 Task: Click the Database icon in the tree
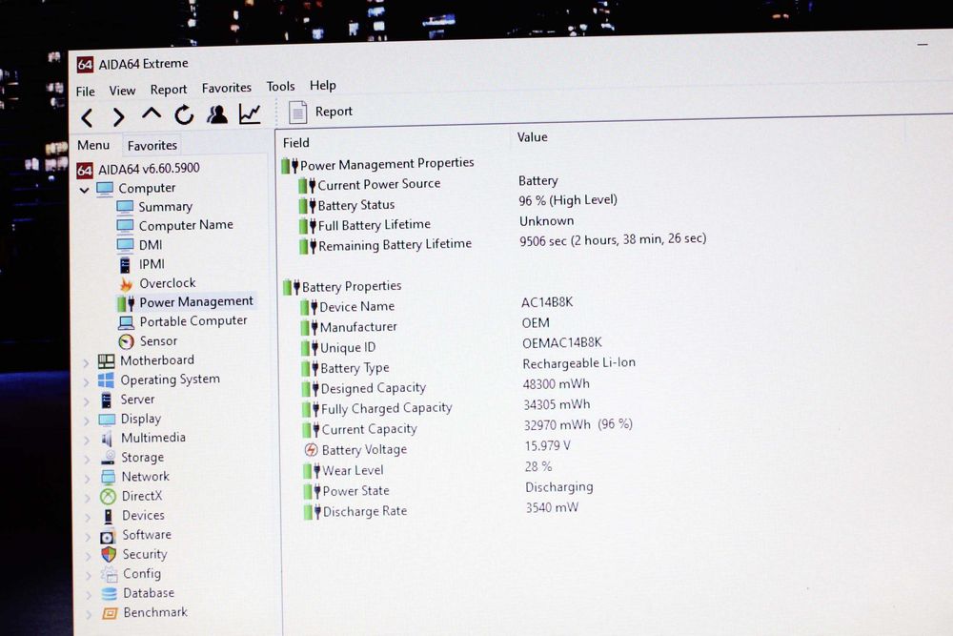coord(110,593)
